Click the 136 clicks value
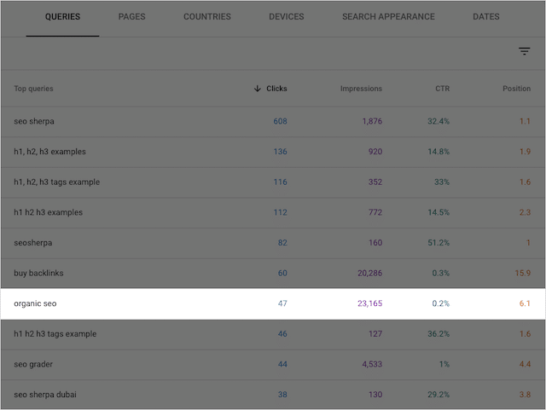 point(280,152)
